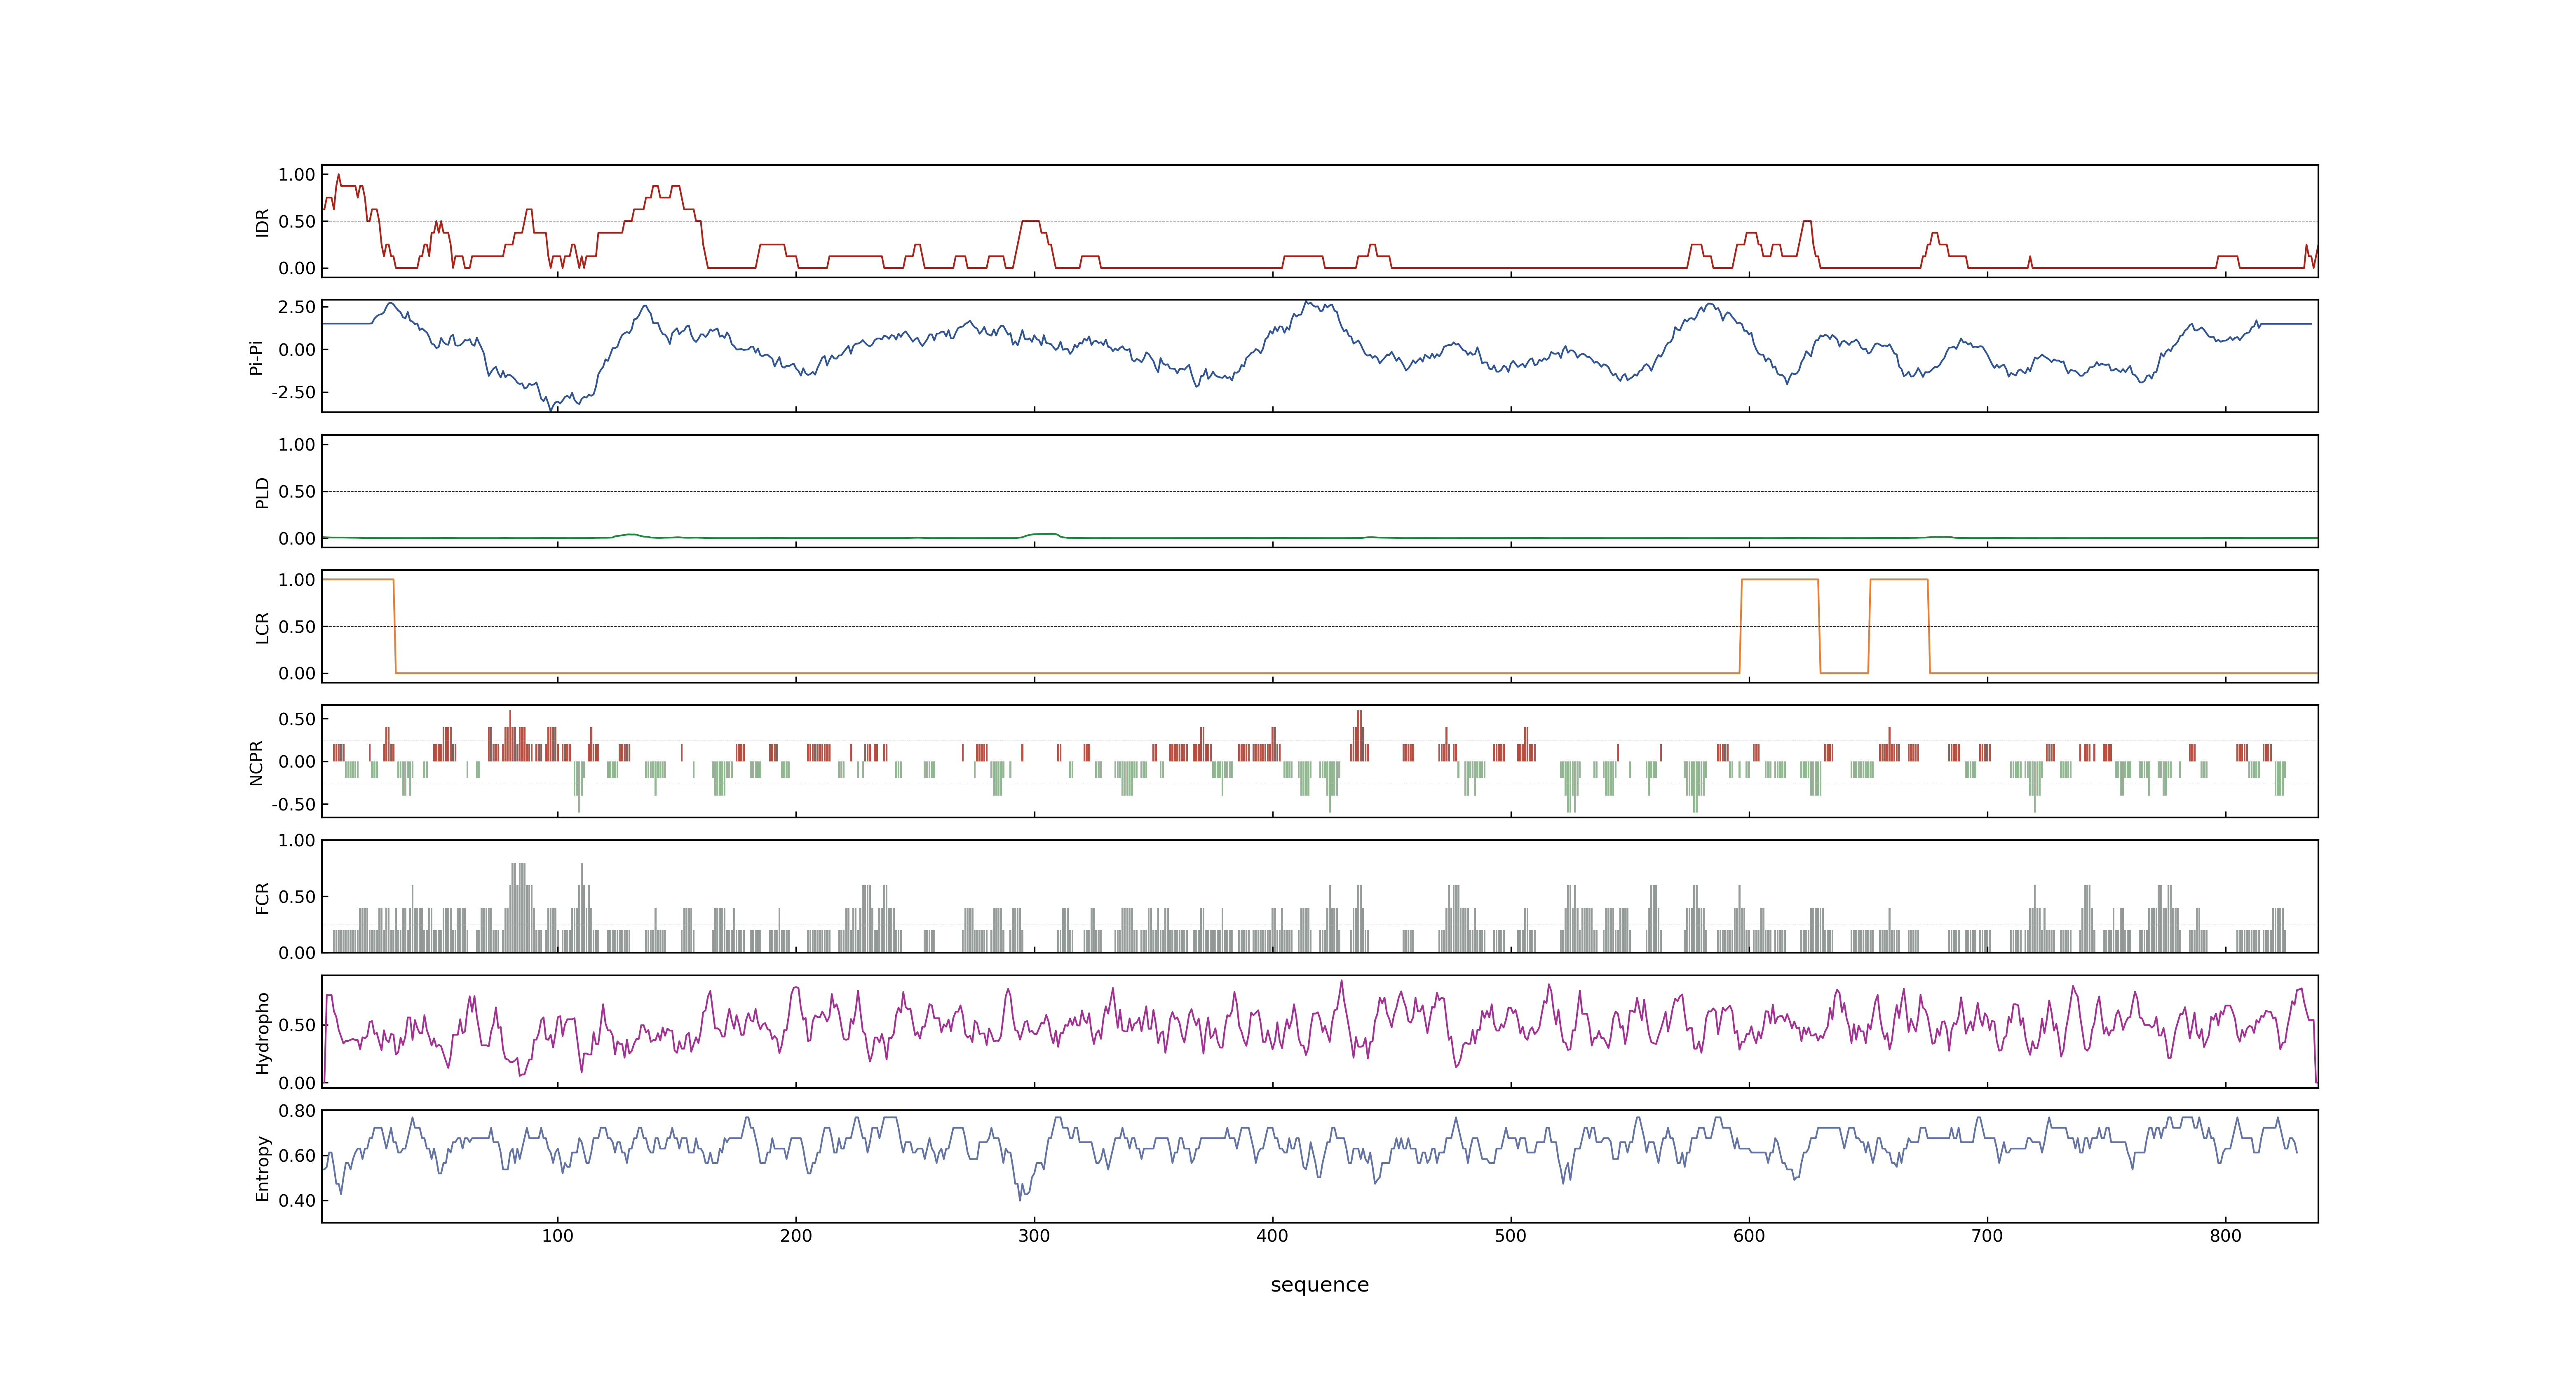2576x1374 pixels.
Task: Click the LCR y-axis label
Action: pos(263,627)
